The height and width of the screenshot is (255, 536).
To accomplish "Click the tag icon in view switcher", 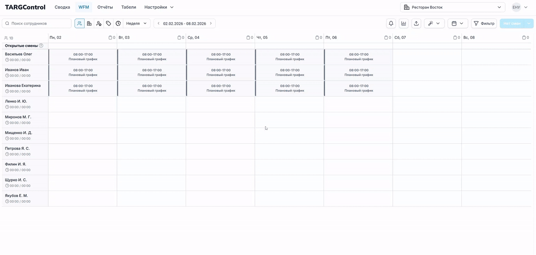I will click(x=108, y=23).
